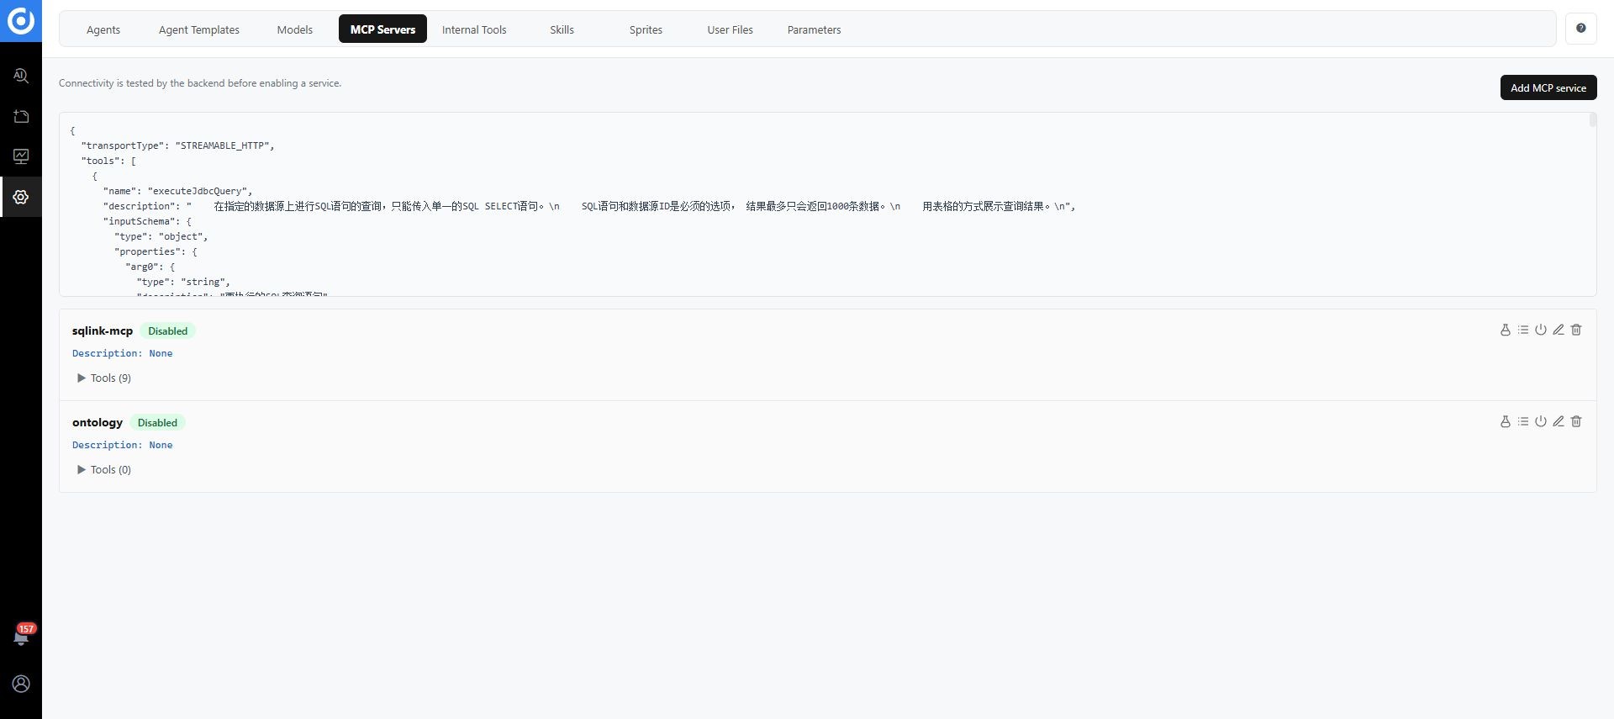This screenshot has width=1614, height=719.
Task: Click the Add MCP service button
Action: coord(1548,87)
